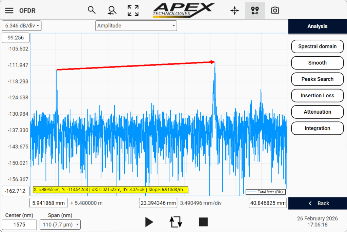Expand the Span selection dropdown
Viewport: 347px width, 232px height.
[x=60, y=225]
